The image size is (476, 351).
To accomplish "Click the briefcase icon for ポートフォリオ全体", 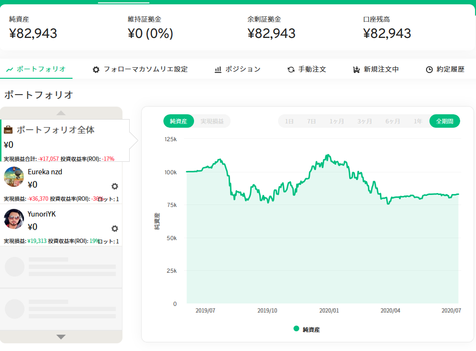I will point(8,130).
